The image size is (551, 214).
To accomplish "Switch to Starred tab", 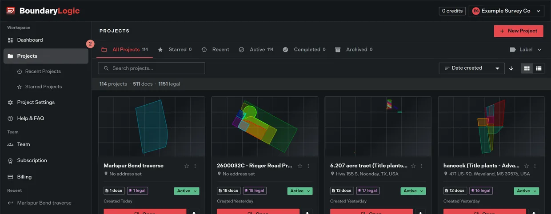I will [175, 50].
